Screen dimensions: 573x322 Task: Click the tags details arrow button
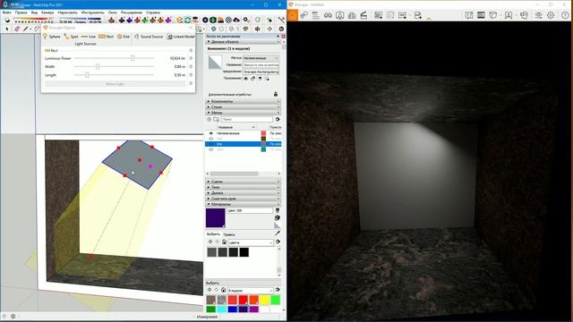point(278,119)
